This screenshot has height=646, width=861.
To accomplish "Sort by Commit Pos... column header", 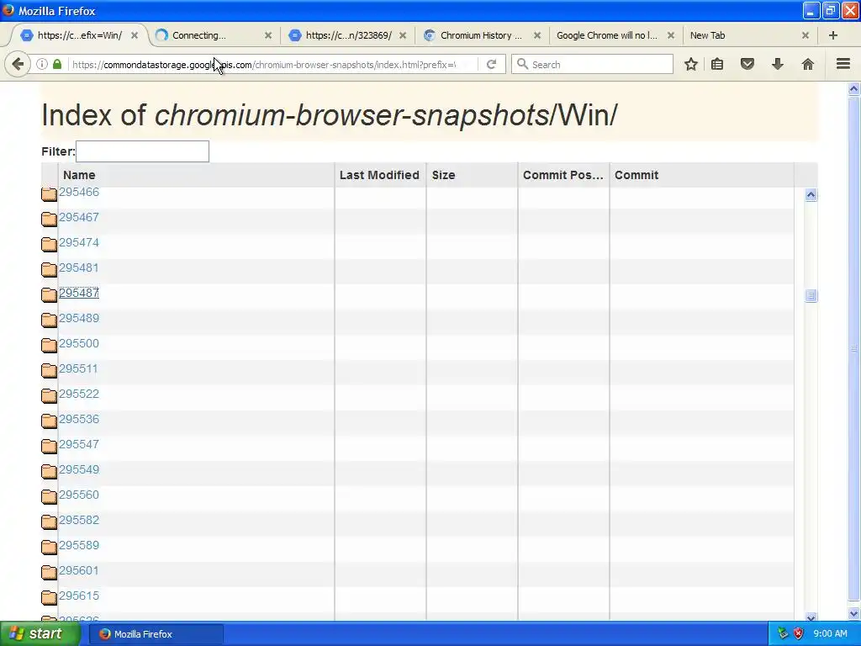I will 563,175.
